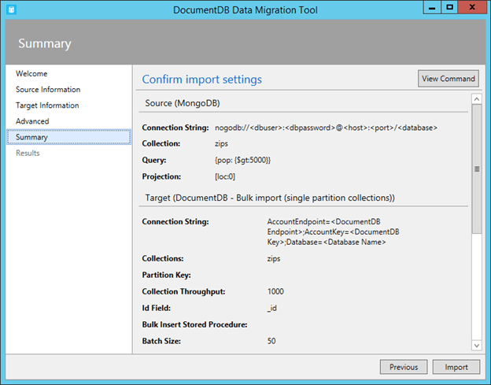
Task: Click the Query value {pop: {$gt:5000}}
Action: click(x=242, y=160)
